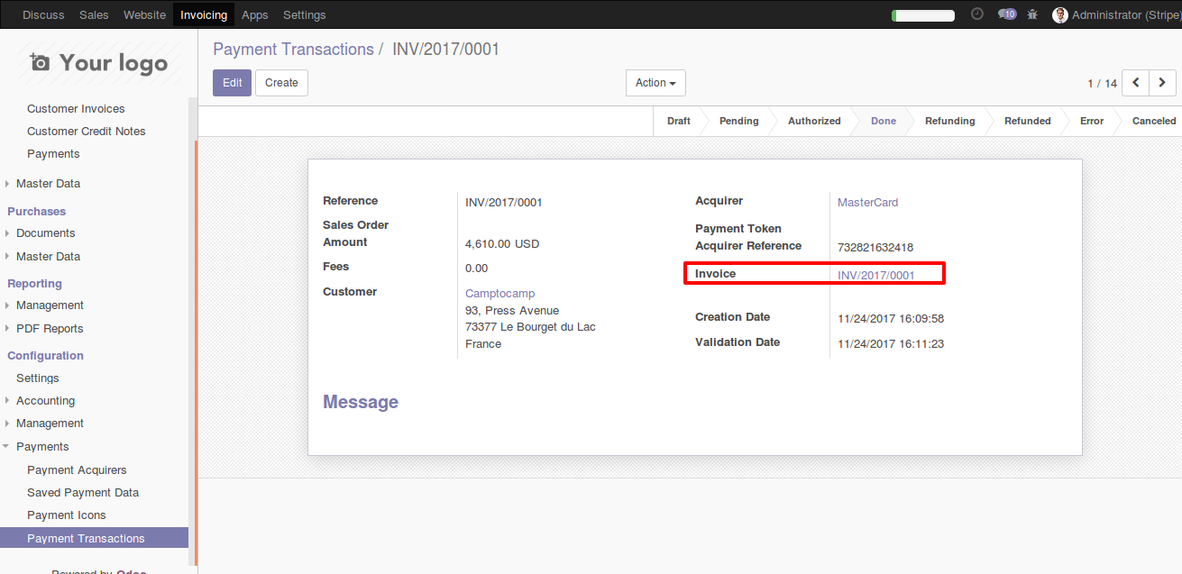
Task: Click the Create button
Action: click(x=281, y=83)
